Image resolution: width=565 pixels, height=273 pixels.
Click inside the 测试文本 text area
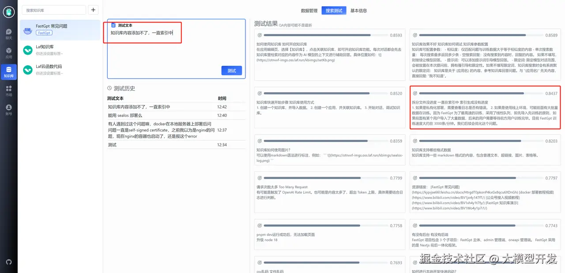point(177,49)
